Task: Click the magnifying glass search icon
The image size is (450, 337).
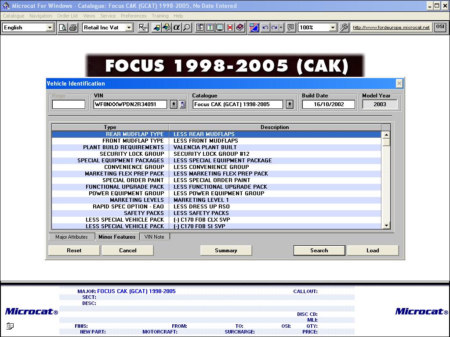Action: [x=187, y=27]
